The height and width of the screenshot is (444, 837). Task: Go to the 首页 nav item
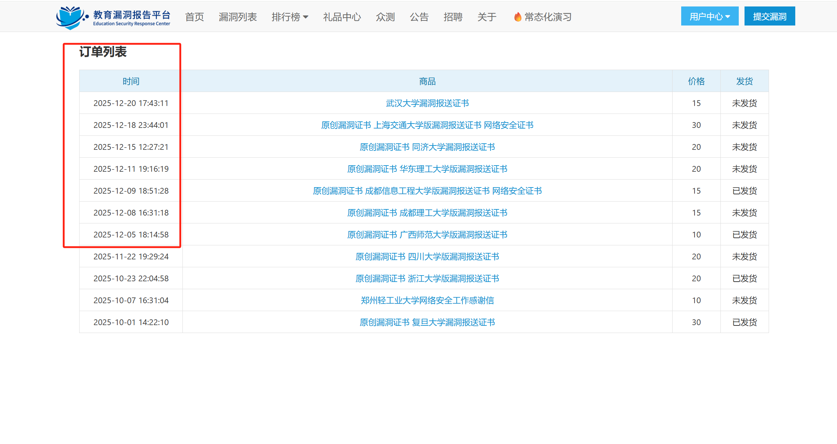point(194,17)
